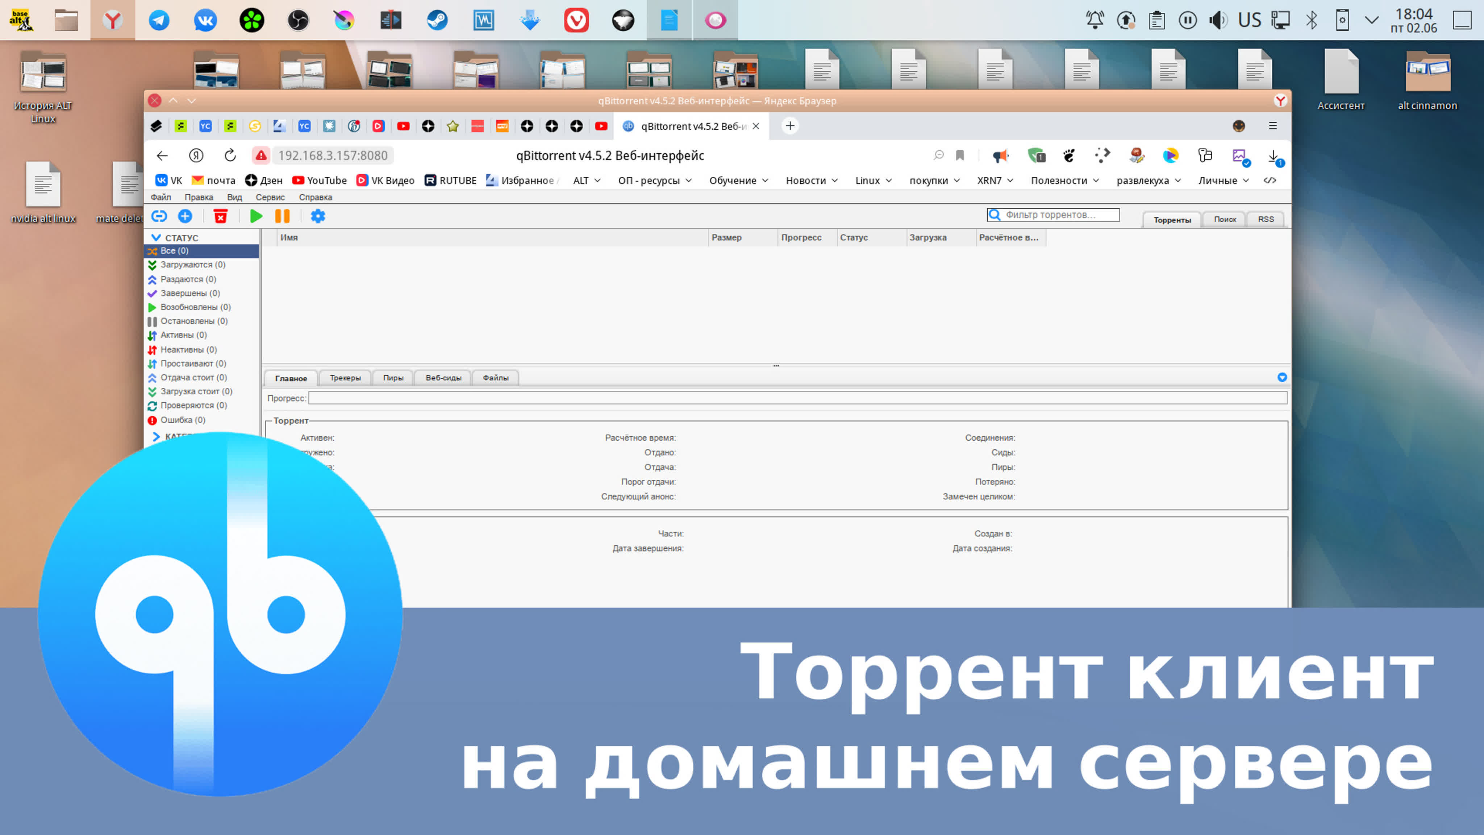Open a new browser tab
1484x835 pixels.
click(791, 126)
